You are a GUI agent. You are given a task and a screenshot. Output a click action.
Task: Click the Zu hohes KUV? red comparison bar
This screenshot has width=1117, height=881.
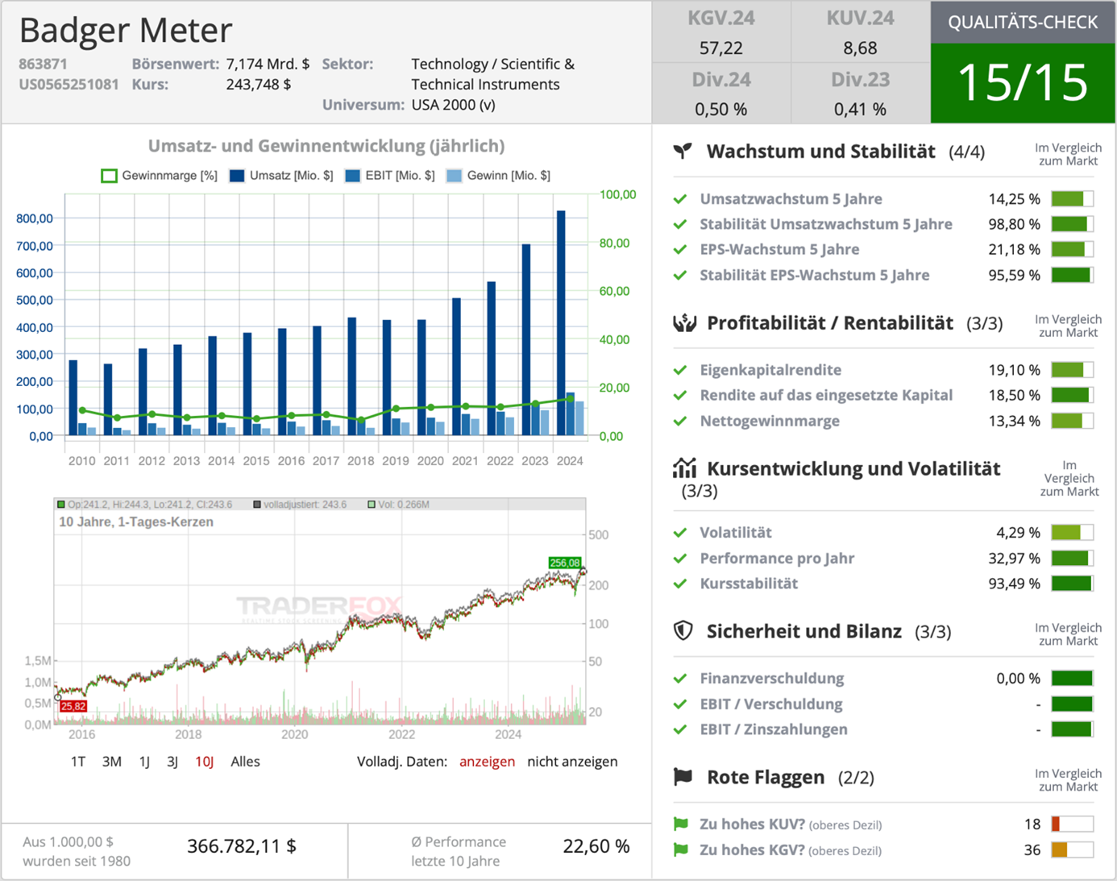(x=1072, y=825)
